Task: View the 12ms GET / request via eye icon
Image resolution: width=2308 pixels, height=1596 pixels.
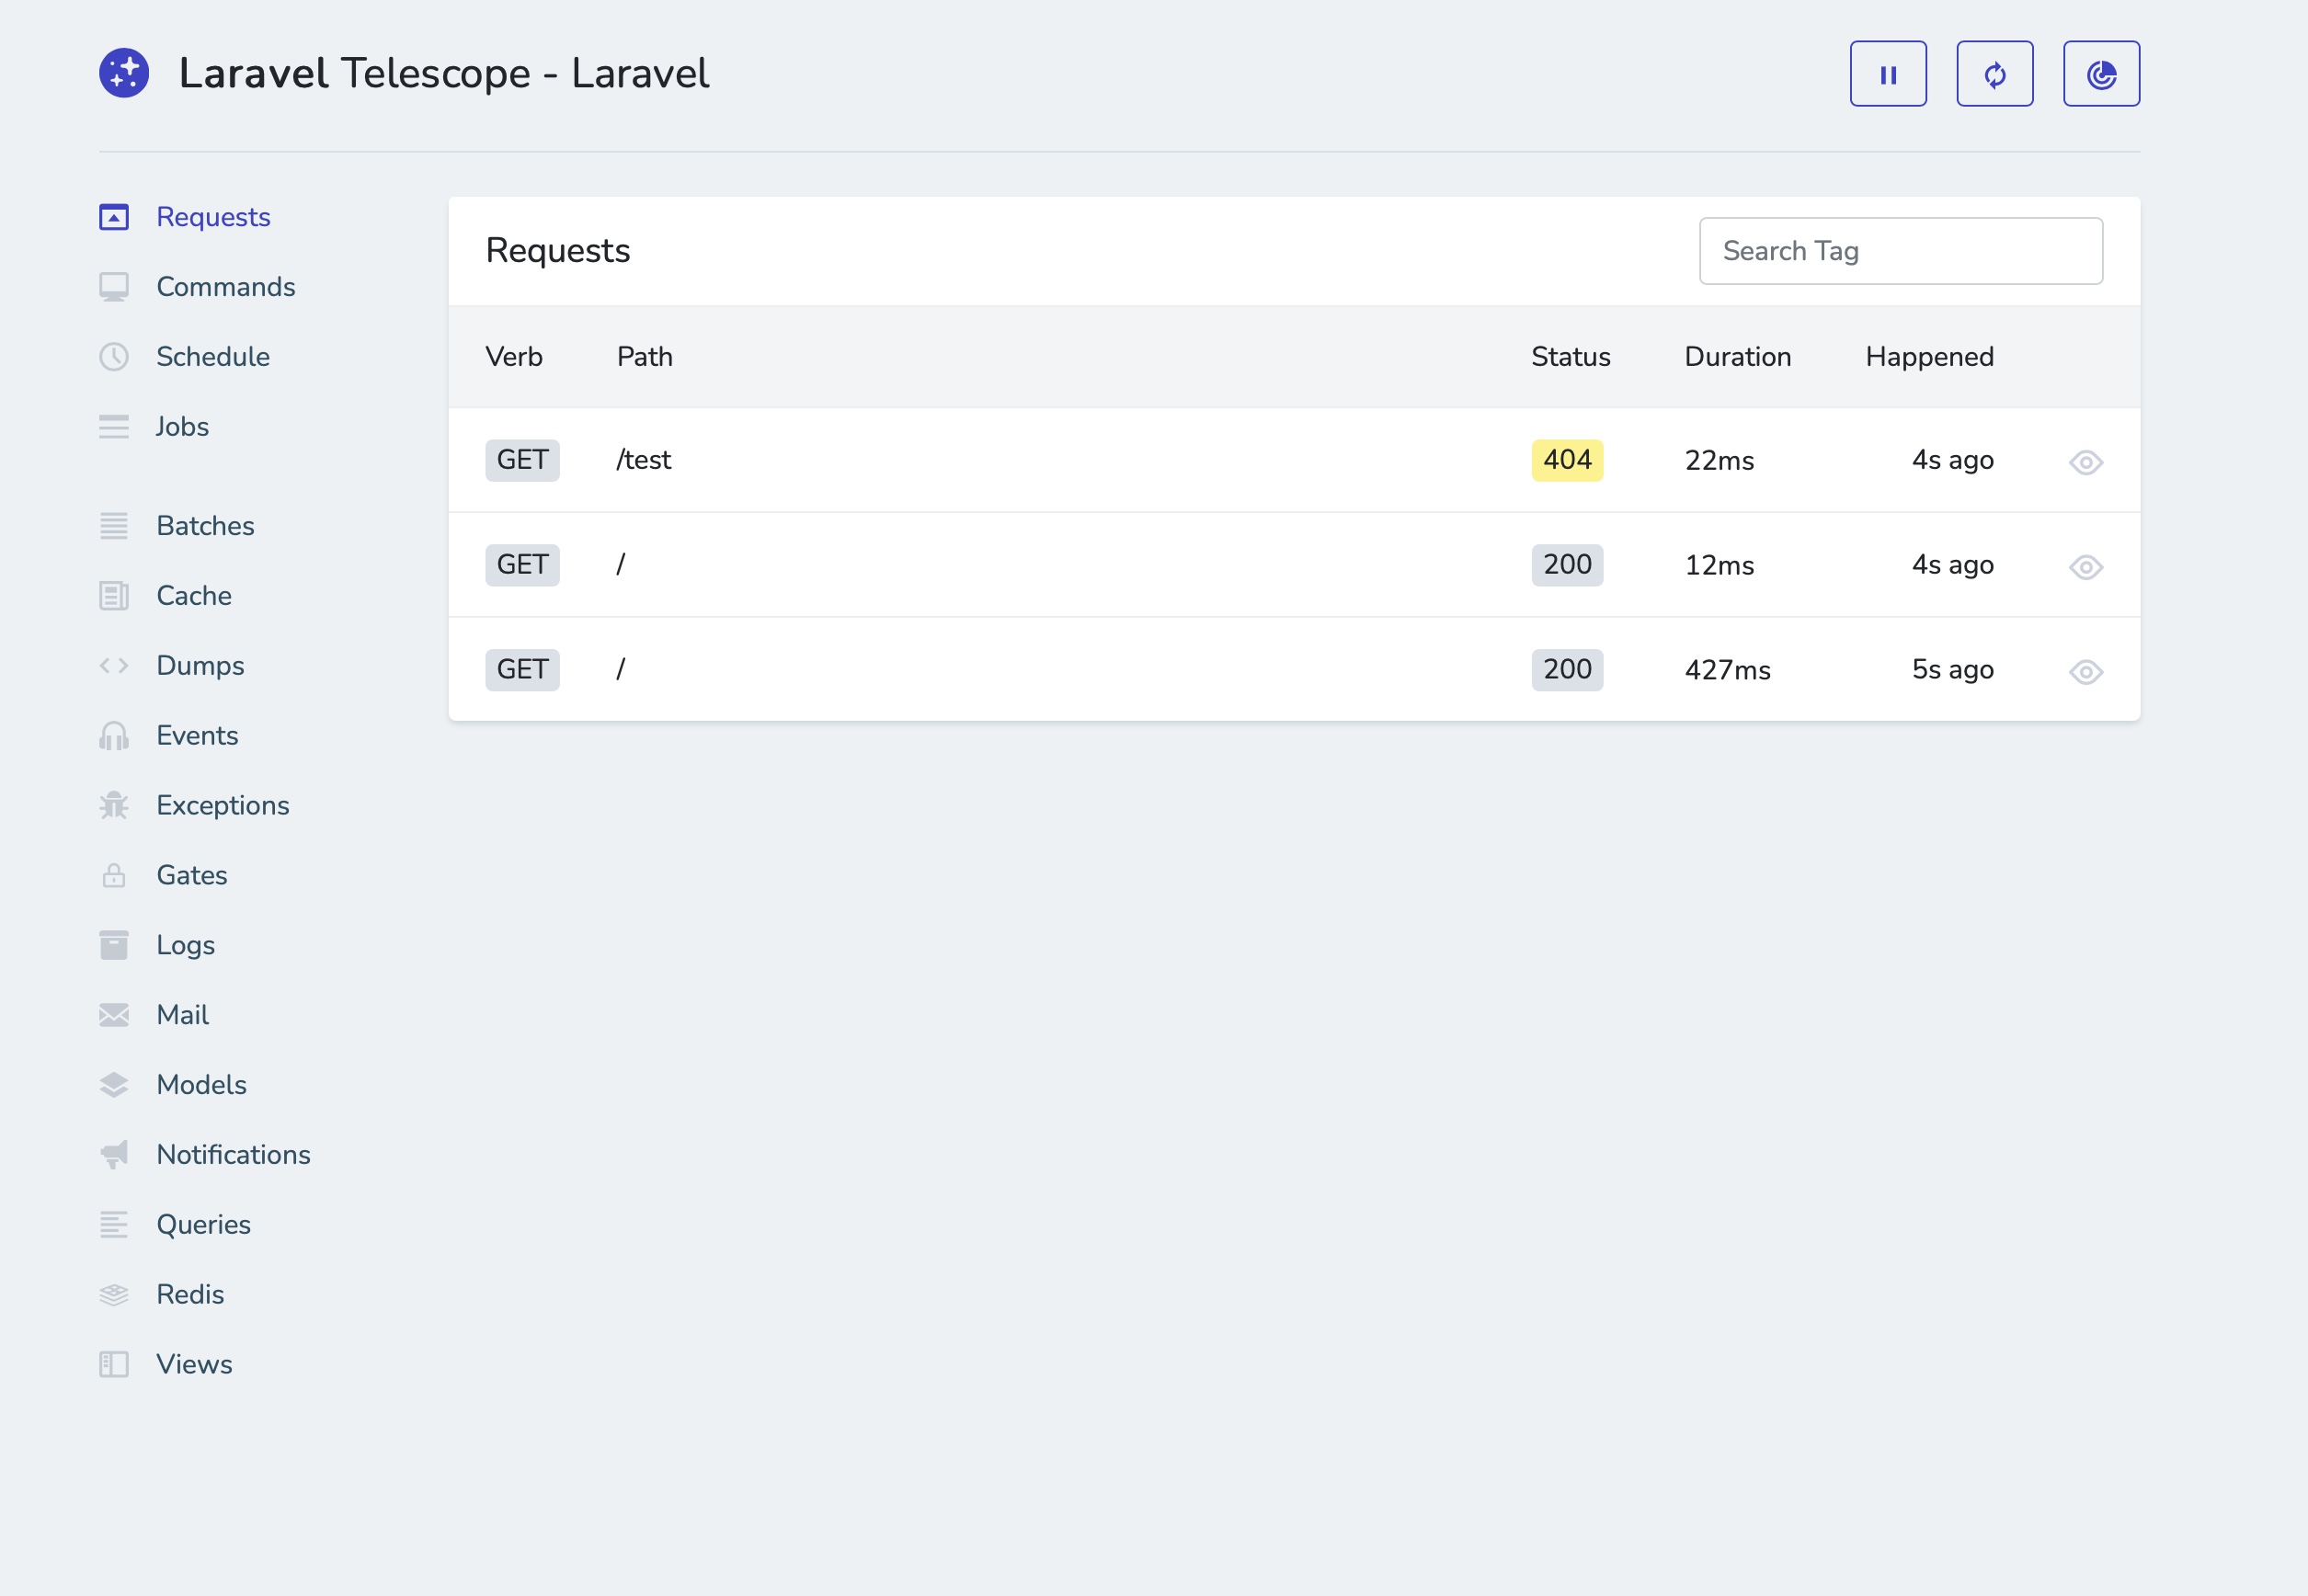Action: pos(2086,565)
